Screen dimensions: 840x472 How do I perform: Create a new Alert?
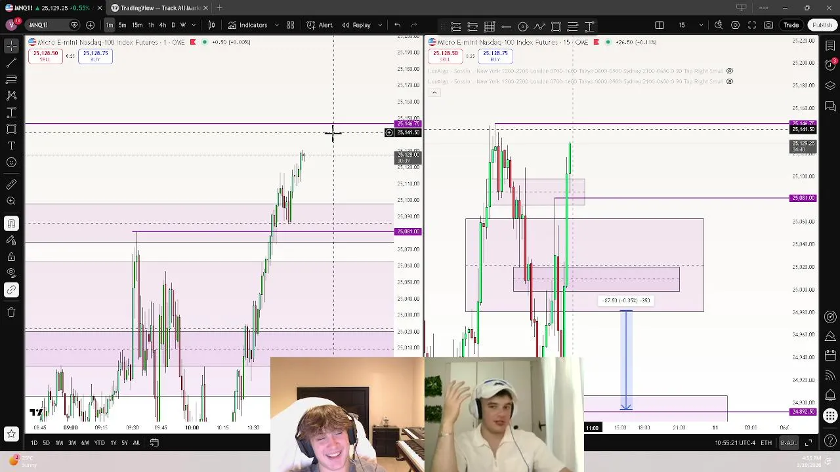pos(320,25)
